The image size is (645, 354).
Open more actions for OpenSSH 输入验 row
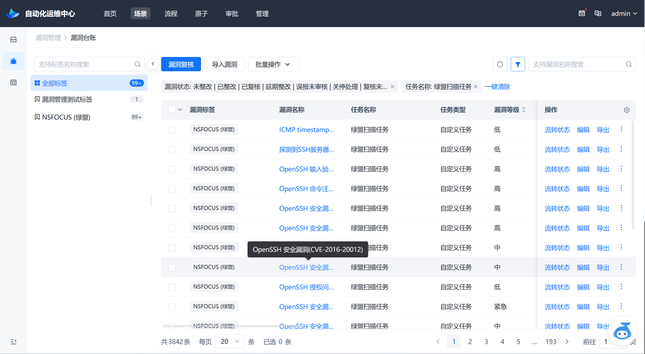click(621, 169)
